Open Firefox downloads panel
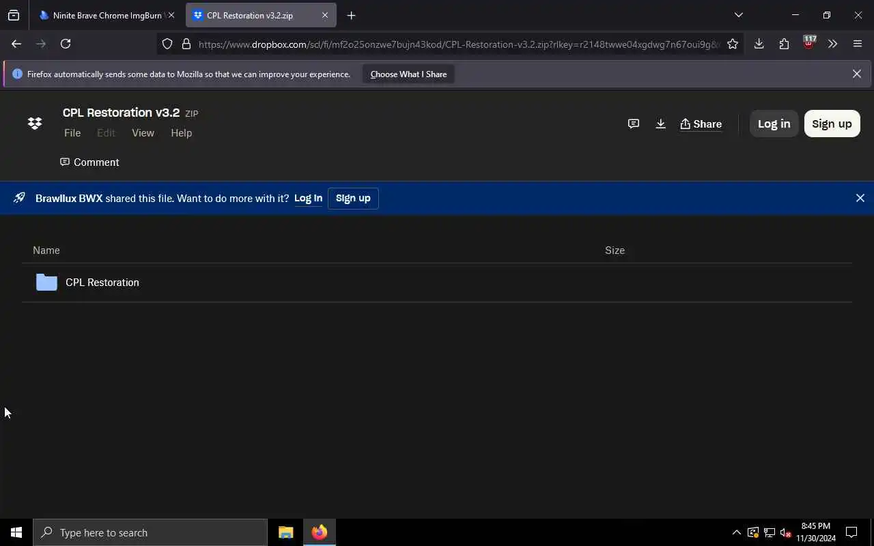Viewport: 874px width, 546px height. (759, 44)
